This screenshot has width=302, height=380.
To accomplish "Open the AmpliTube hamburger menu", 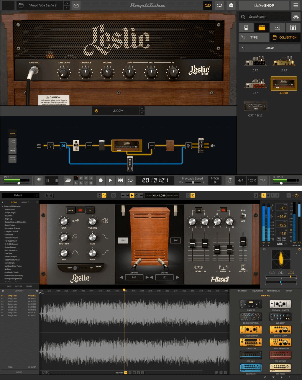I will (295, 5).
